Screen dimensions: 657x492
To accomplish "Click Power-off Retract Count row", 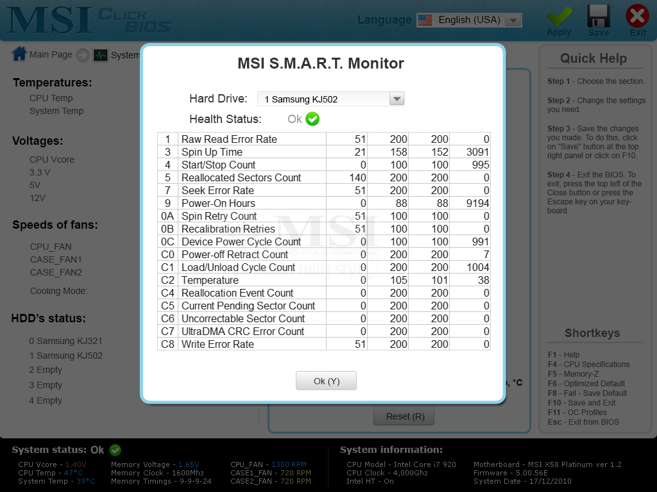I will [x=324, y=254].
